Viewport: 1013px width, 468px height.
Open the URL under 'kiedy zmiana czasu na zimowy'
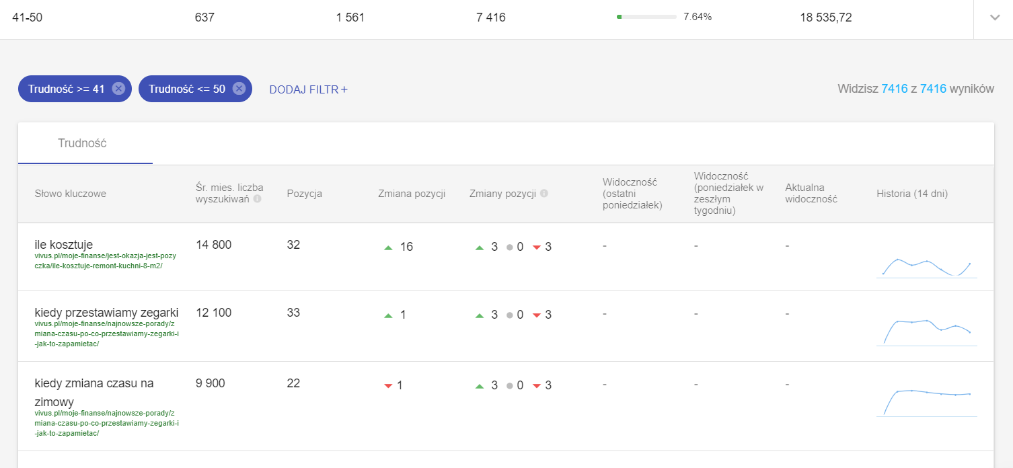pos(107,423)
